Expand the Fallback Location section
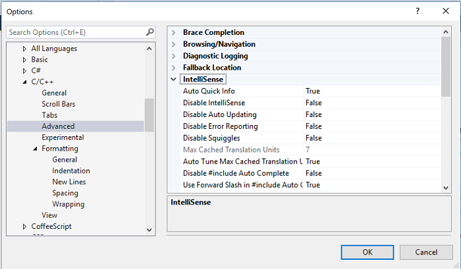Screen dimensions: 461x269 click(173, 68)
